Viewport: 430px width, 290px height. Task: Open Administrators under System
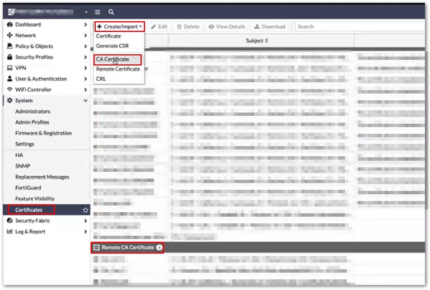[32, 111]
